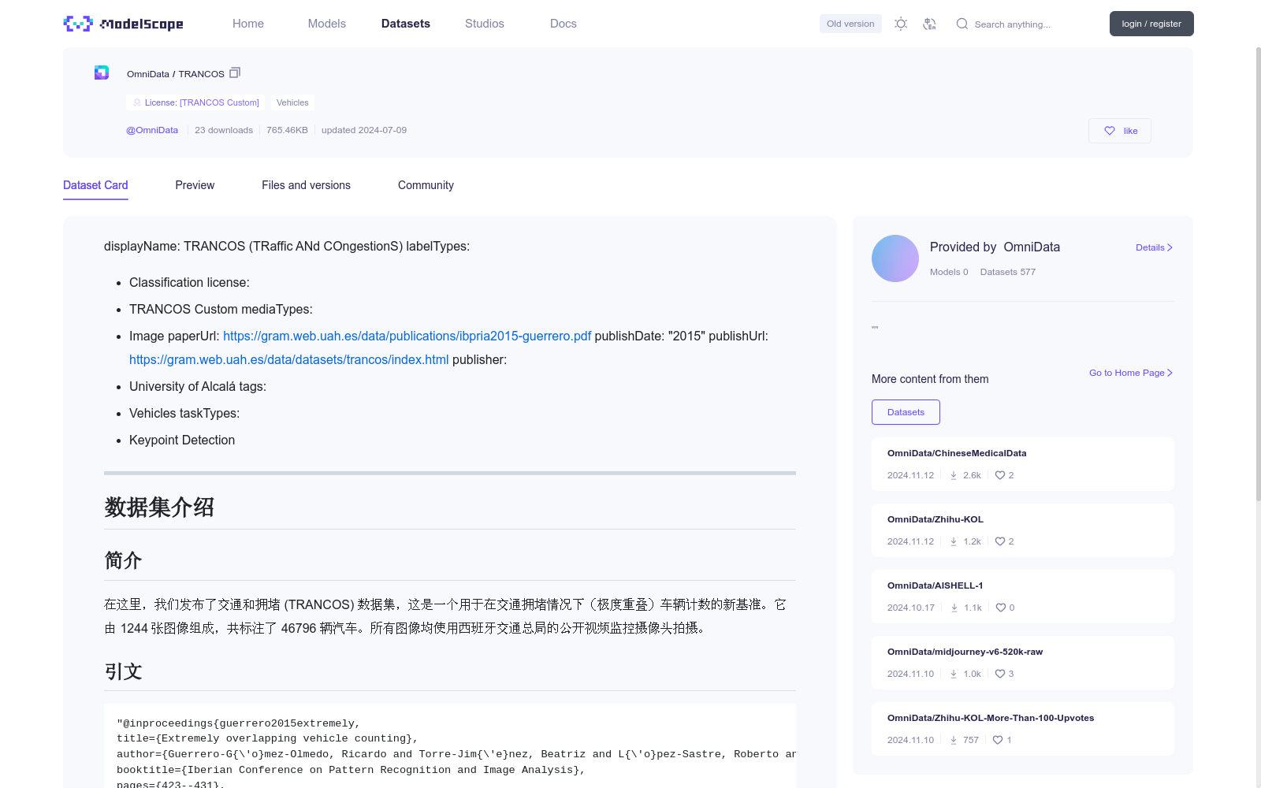The width and height of the screenshot is (1261, 788).
Task: Click the 引文 heading
Action: 123,671
